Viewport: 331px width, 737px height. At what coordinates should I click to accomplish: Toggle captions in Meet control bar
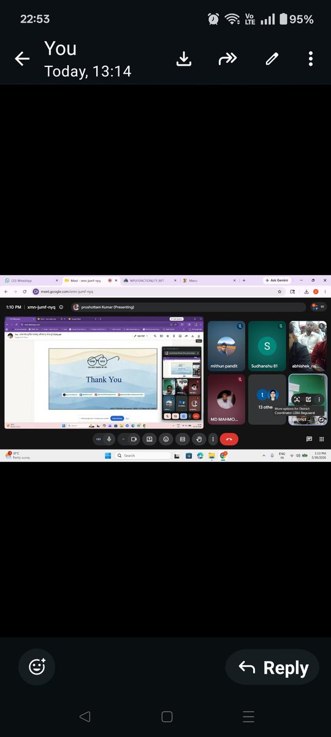point(182,439)
